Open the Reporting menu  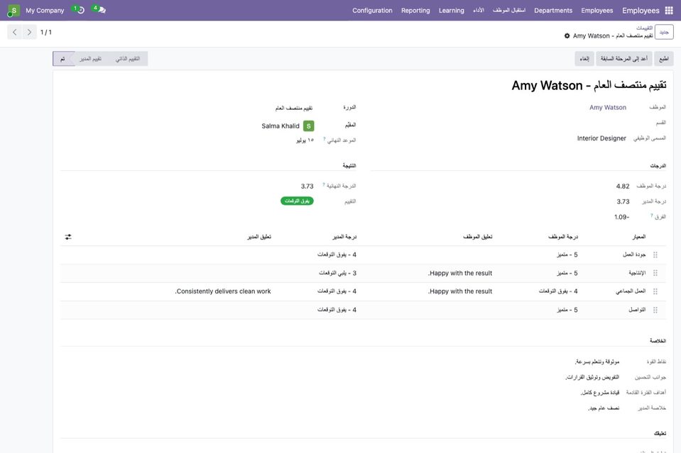pyautogui.click(x=415, y=11)
